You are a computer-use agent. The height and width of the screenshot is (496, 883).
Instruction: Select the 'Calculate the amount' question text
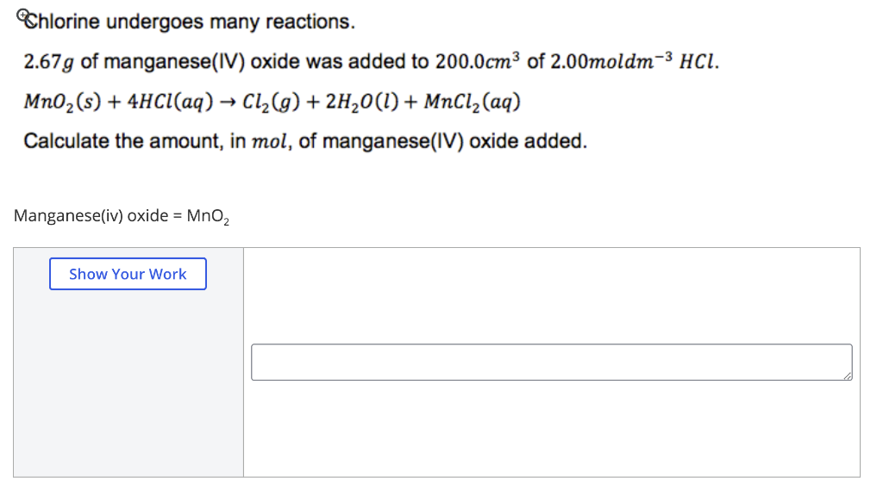[x=304, y=140]
